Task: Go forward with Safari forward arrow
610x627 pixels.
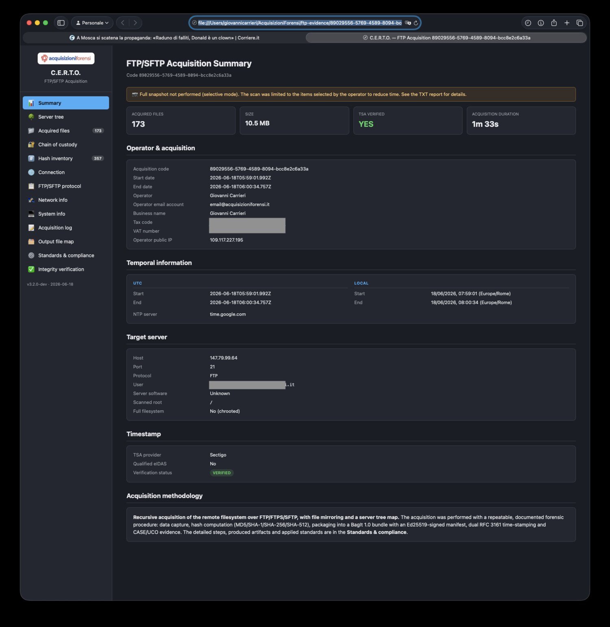Action: click(135, 23)
